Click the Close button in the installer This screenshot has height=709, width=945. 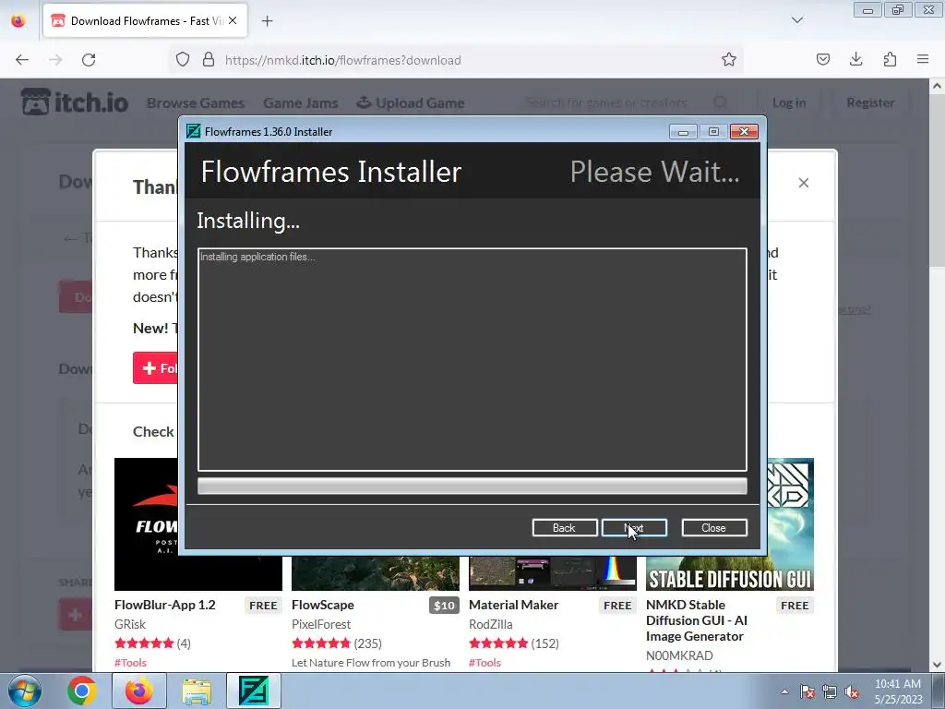click(714, 527)
